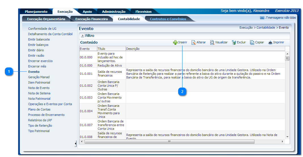303x157 pixels.
Task: Expand the Filtro section
Action: [83, 36]
